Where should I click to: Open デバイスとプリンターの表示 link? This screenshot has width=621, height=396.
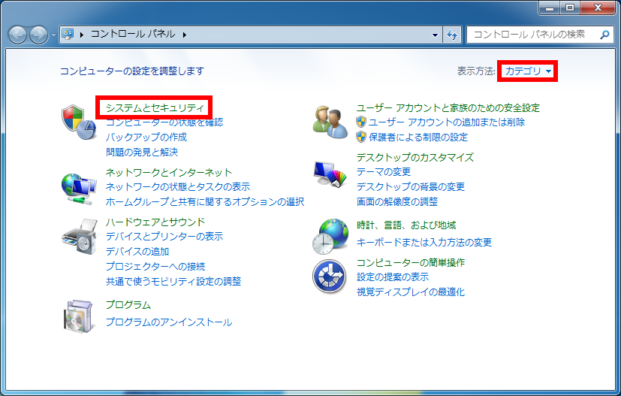(x=164, y=236)
